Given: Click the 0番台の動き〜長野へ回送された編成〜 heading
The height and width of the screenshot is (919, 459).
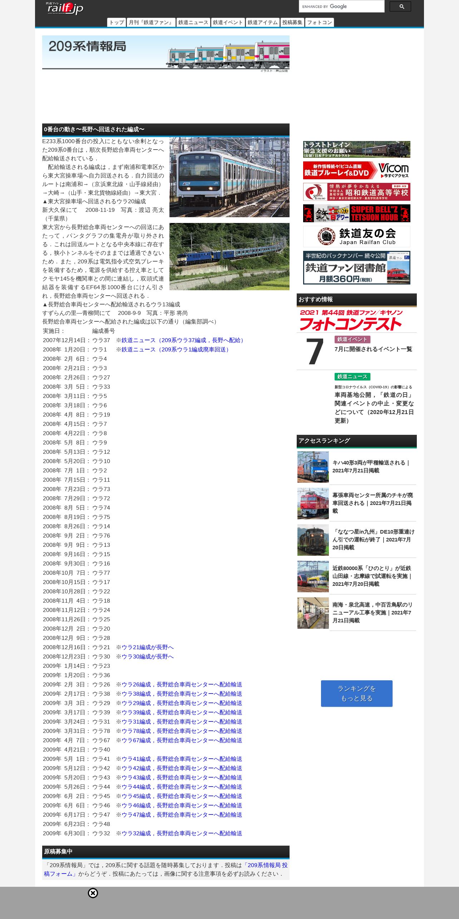Looking at the screenshot, I should coord(166,130).
